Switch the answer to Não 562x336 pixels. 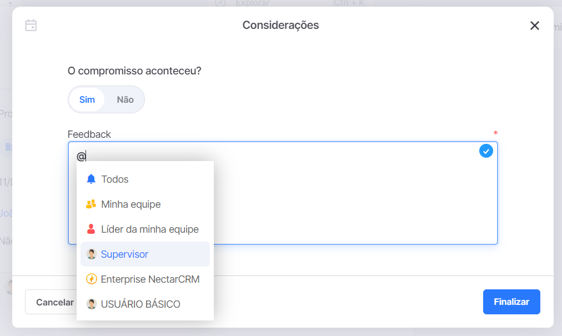[125, 99]
